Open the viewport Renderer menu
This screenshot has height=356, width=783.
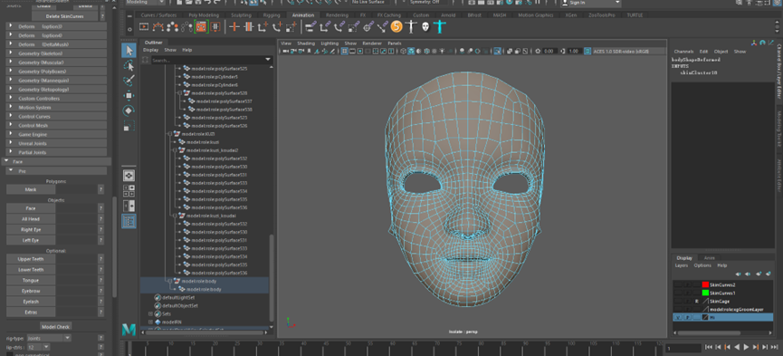coord(371,43)
